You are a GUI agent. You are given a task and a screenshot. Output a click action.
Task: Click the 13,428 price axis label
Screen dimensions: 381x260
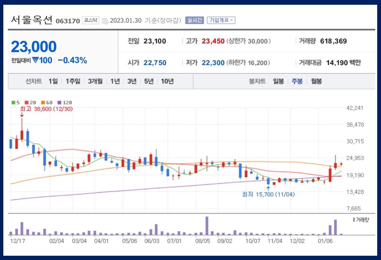tap(355, 192)
